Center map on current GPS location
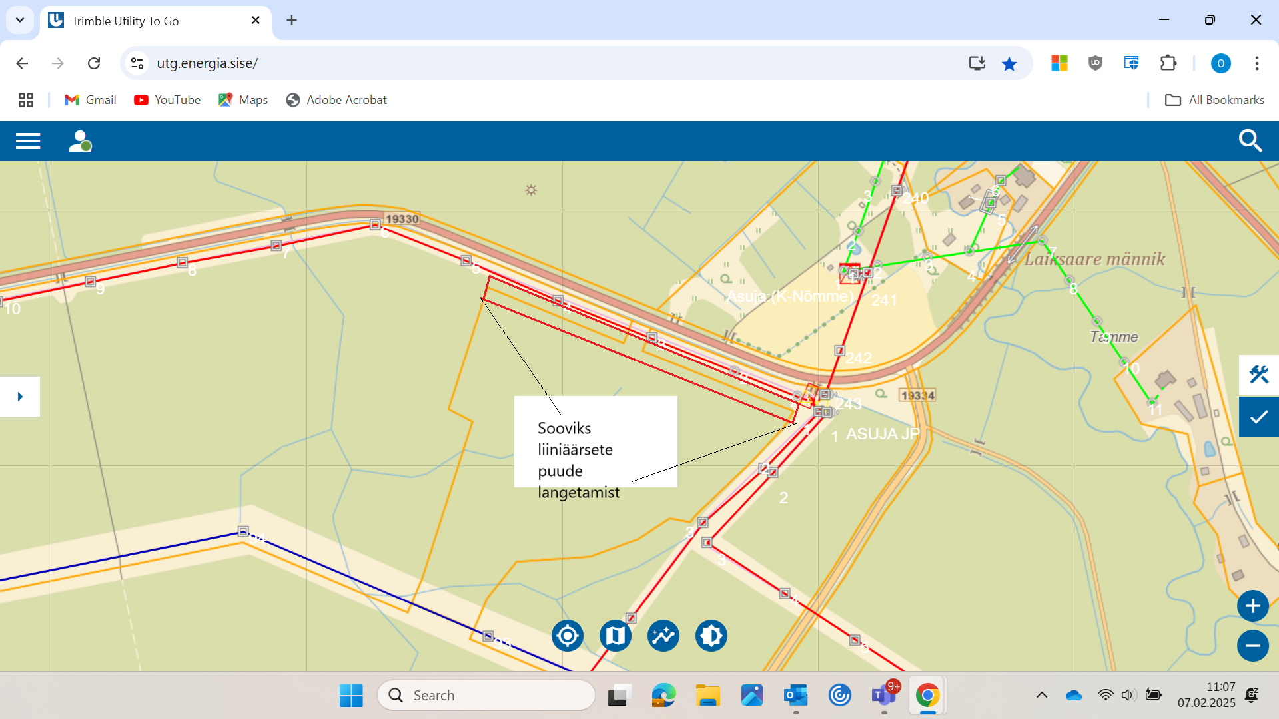The width and height of the screenshot is (1279, 719). [568, 636]
